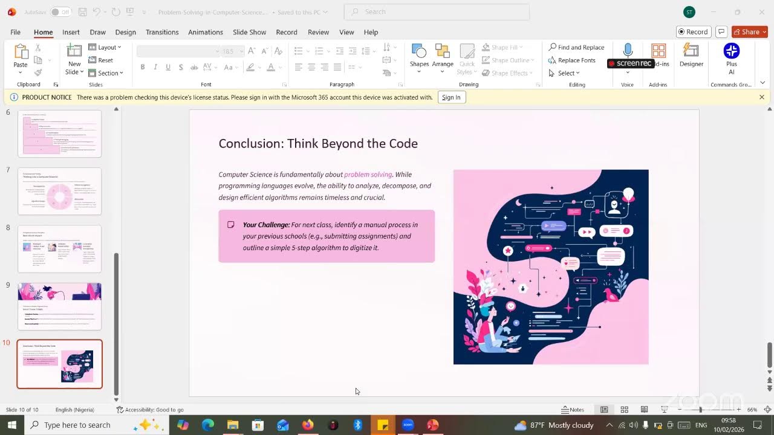Toggle the Notes pane in status bar
This screenshot has height=435, width=774.
(573, 410)
